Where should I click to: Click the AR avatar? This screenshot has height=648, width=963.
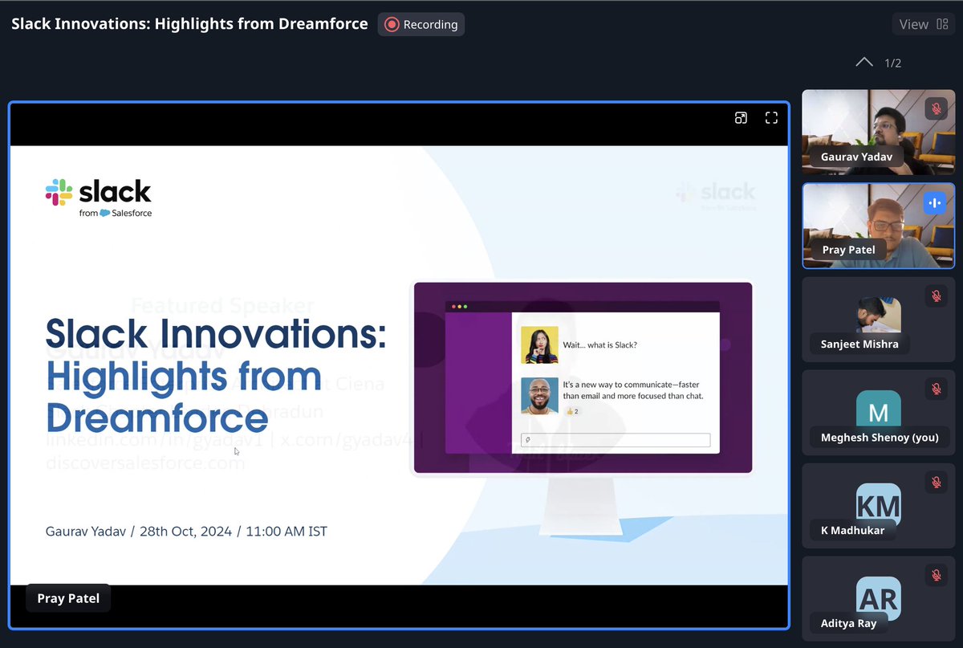878,597
